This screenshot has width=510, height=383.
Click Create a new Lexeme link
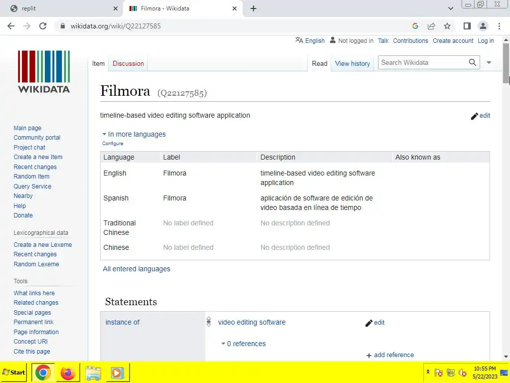click(43, 244)
